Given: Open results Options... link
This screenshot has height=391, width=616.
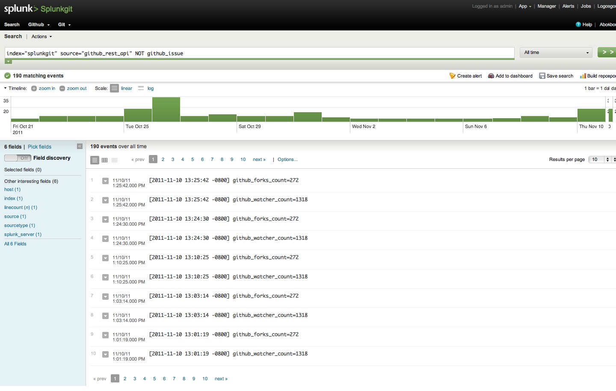Looking at the screenshot, I should [x=287, y=159].
